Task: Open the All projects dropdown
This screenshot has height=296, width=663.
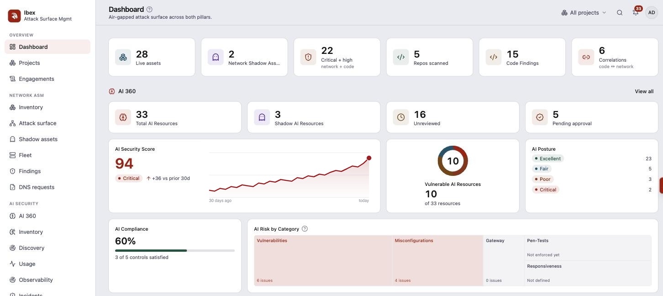Action: (x=584, y=13)
